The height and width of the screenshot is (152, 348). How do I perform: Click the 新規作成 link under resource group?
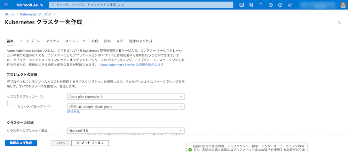click(x=73, y=112)
